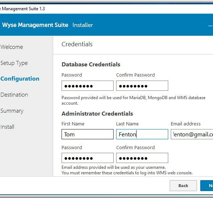Click the 'You must remember these credentials' note
The image size is (213, 198).
click(x=127, y=173)
